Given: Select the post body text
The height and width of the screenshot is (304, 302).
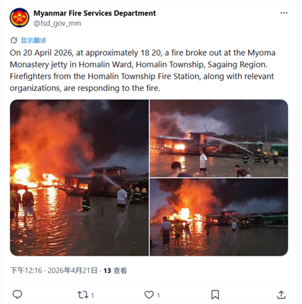Looking at the screenshot, I should (x=143, y=71).
